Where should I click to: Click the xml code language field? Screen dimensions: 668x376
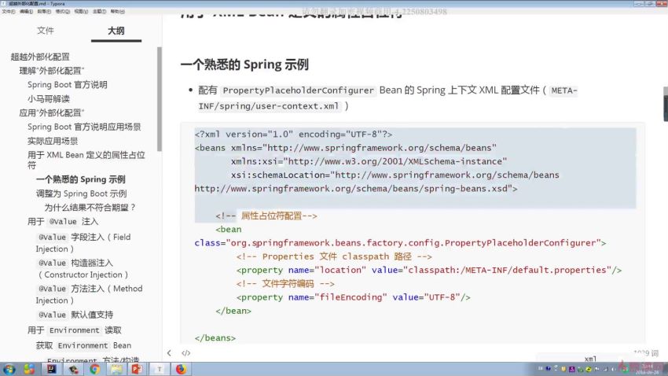click(591, 359)
